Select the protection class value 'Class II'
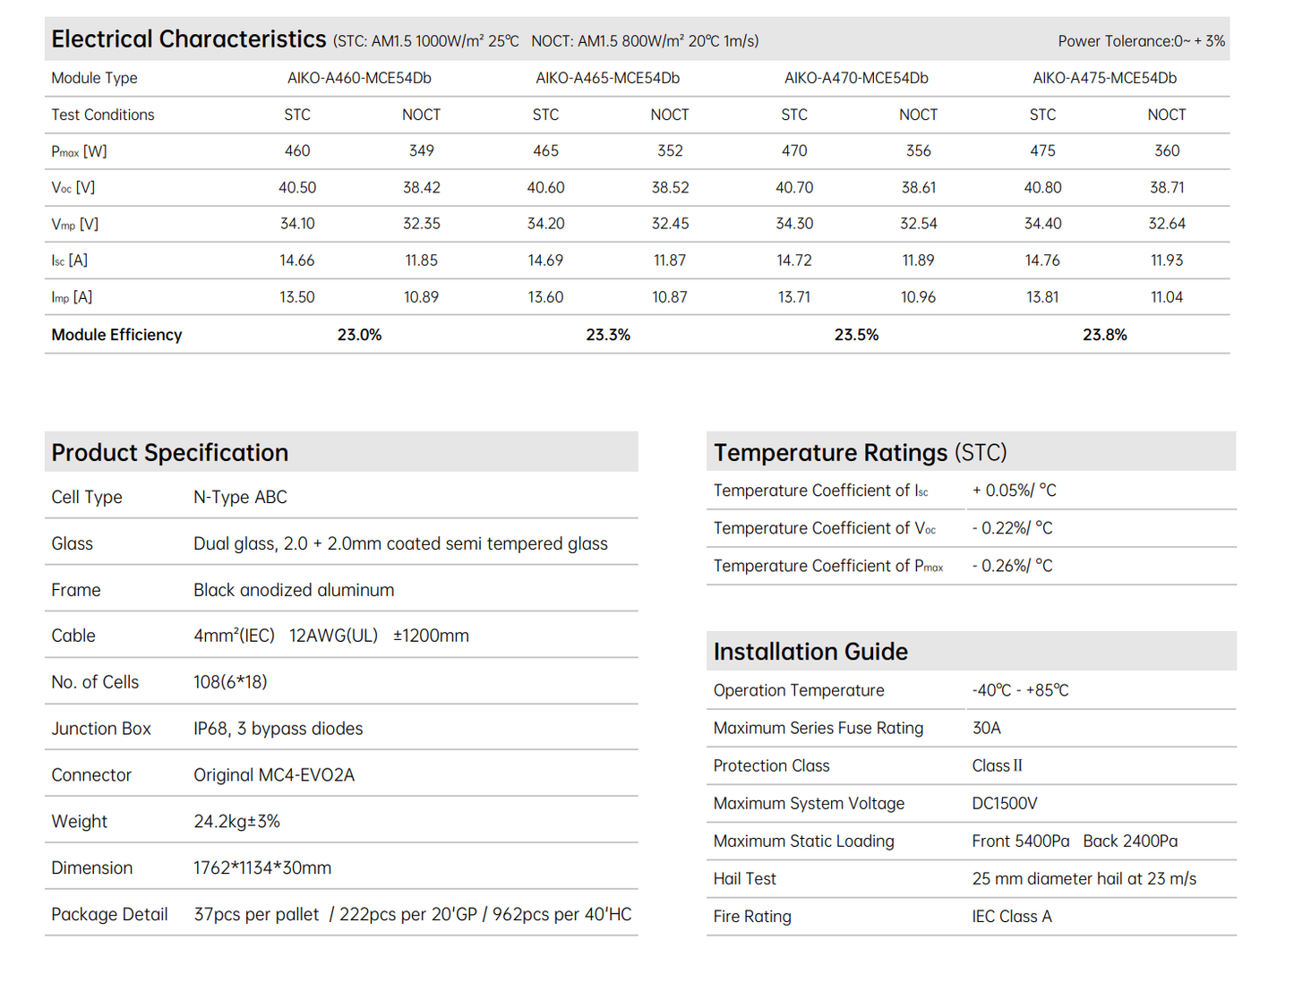1294x1008 pixels. (997, 766)
